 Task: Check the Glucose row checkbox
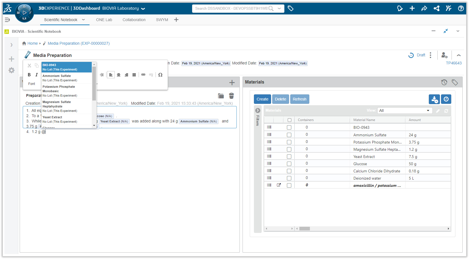pyautogui.click(x=289, y=164)
